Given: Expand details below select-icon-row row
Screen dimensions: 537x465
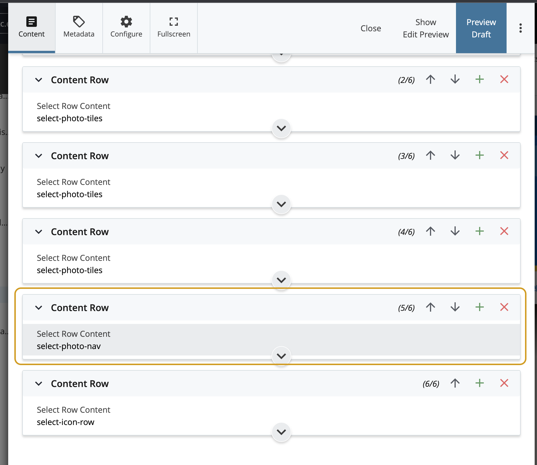Looking at the screenshot, I should 281,432.
